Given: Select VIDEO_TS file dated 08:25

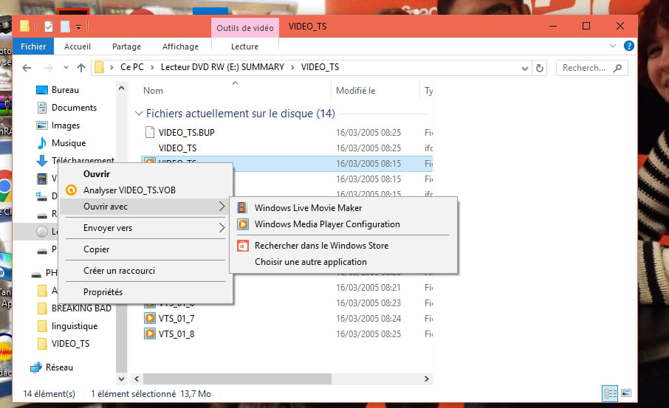Looking at the screenshot, I should (177, 148).
